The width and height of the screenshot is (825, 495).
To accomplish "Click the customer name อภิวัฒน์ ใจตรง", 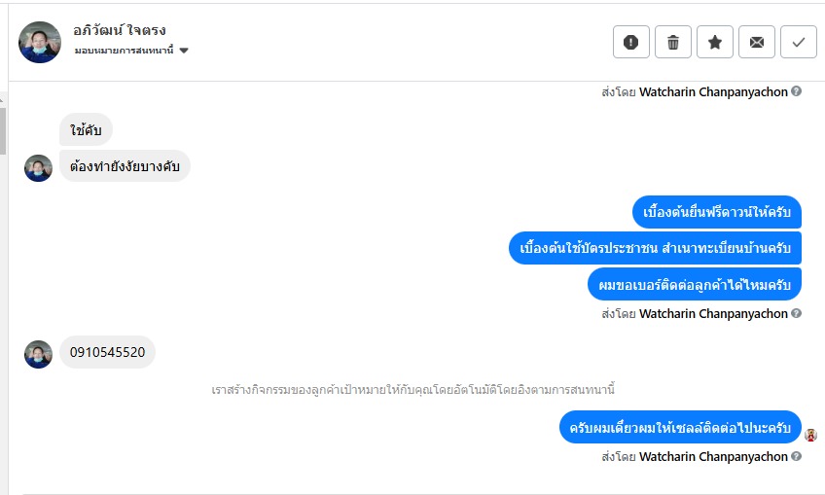I will coord(120,30).
